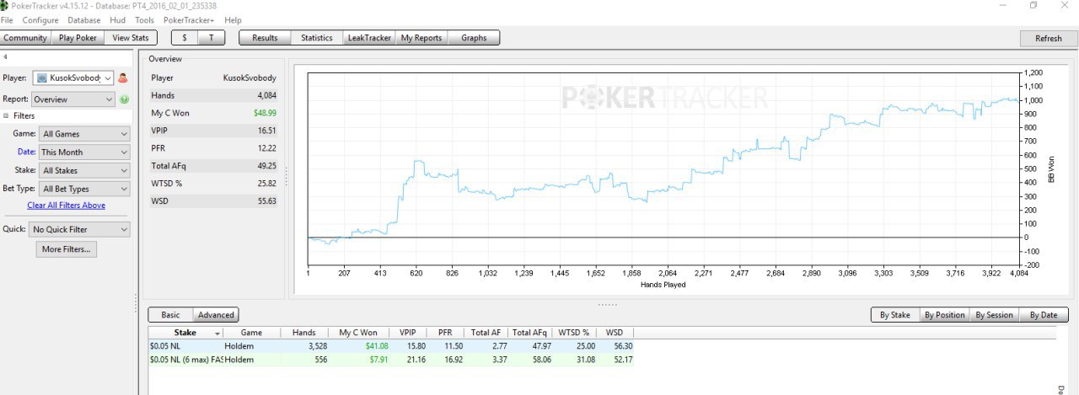
Task: Click the More Filters... button
Action: [x=66, y=249]
